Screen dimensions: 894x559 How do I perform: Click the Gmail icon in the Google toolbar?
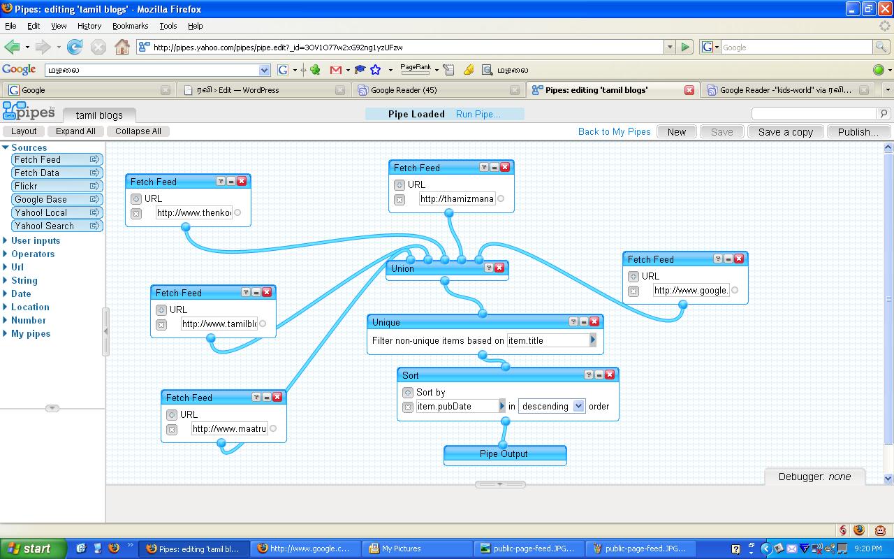[x=336, y=70]
